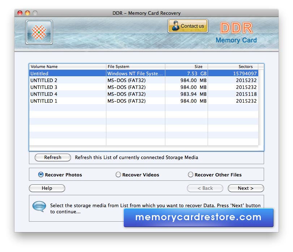
Task: Open the Contact us button
Action: [x=188, y=26]
